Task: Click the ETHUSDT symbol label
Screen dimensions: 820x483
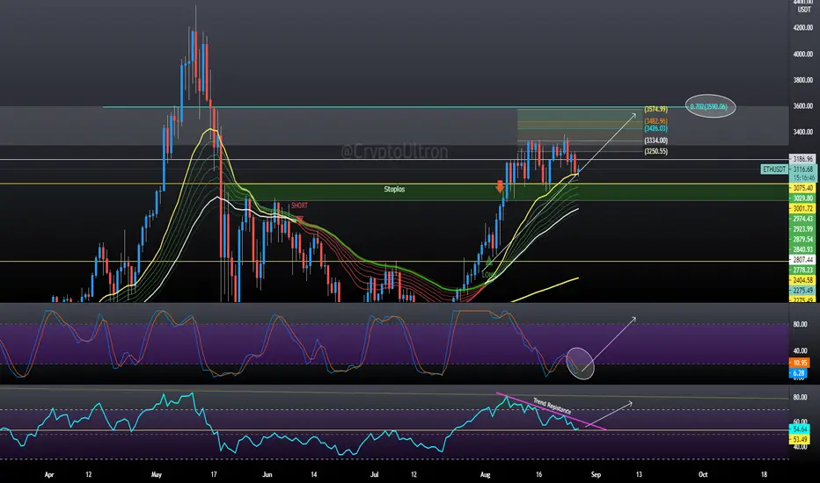Action: [774, 169]
